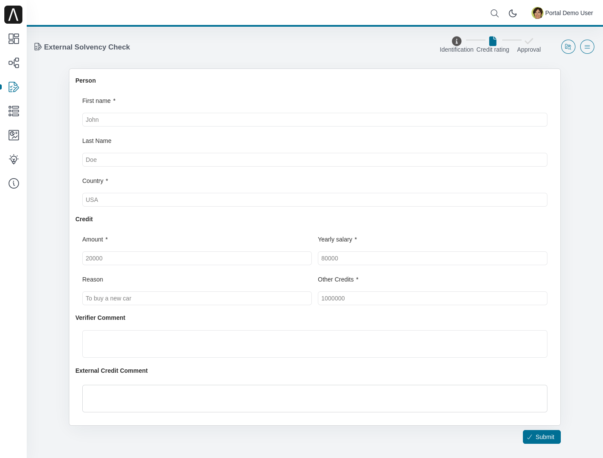The image size is (603, 458).
Task: Click the stepper progress line between steps
Action: (x=476, y=40)
